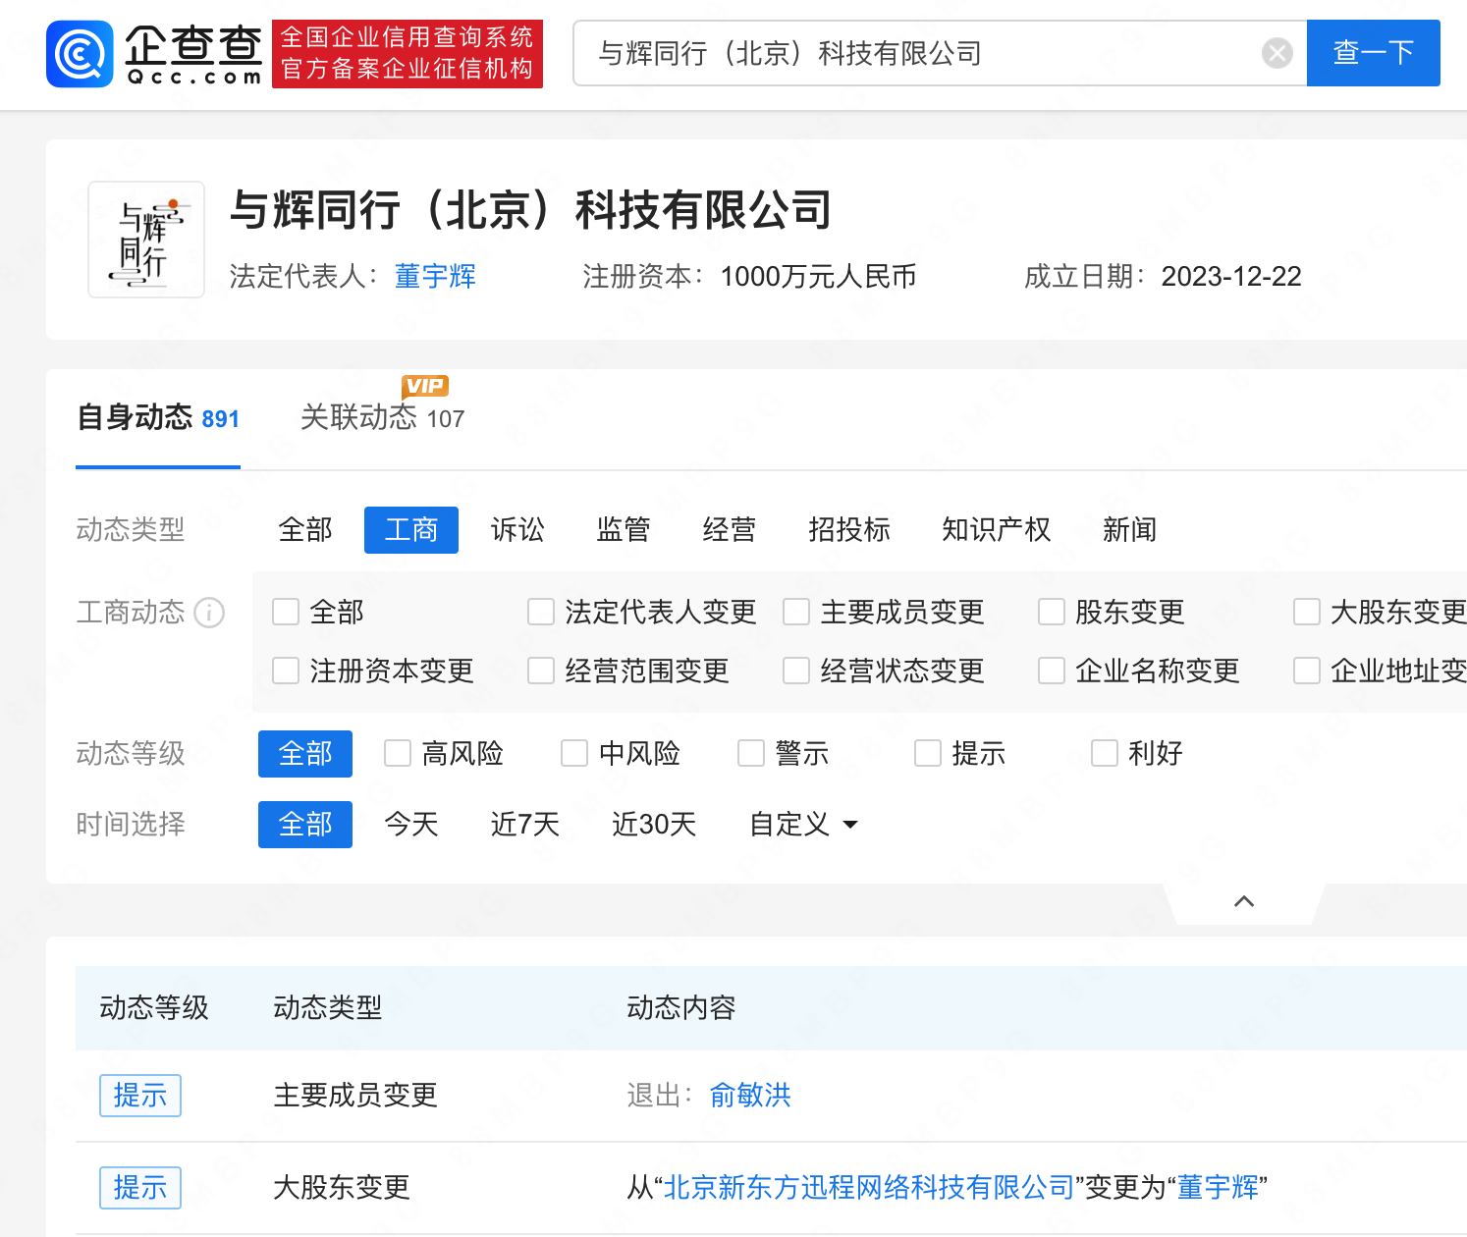
Task: Toggle the 提示 level checkbox
Action: (x=928, y=754)
